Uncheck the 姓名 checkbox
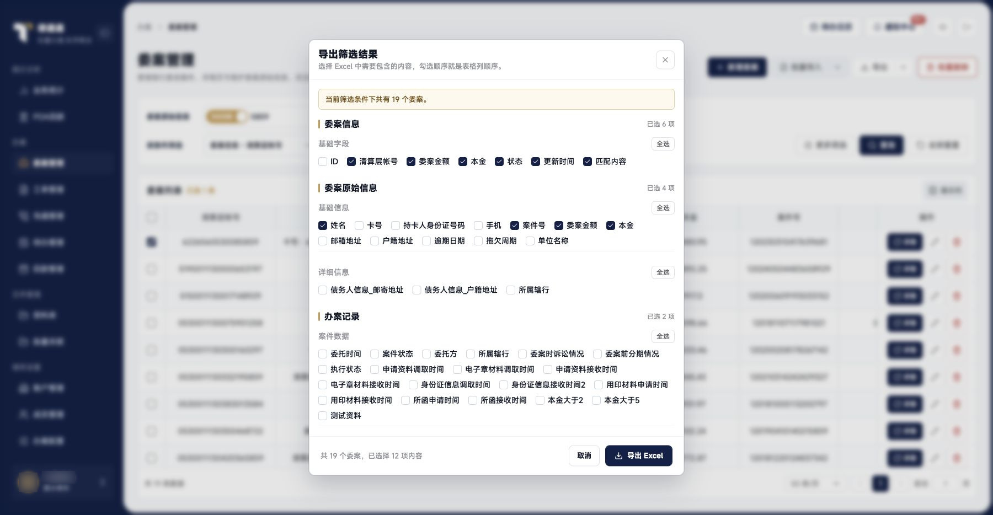This screenshot has height=515, width=993. (x=323, y=226)
